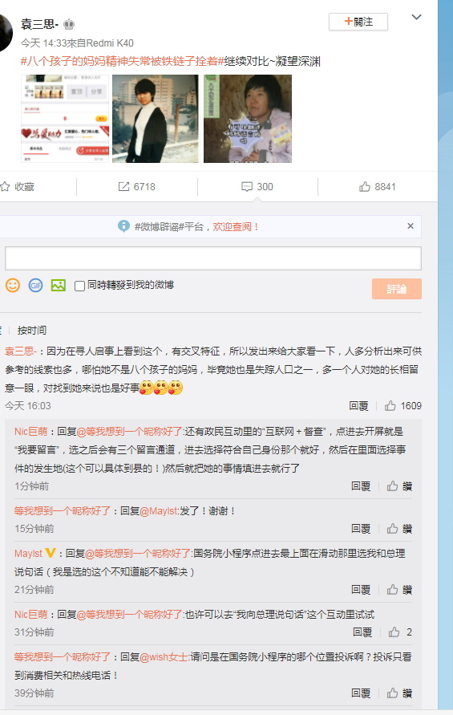This screenshot has width=453, height=715.
Task: Expand the post options chevron
Action: coord(417,18)
